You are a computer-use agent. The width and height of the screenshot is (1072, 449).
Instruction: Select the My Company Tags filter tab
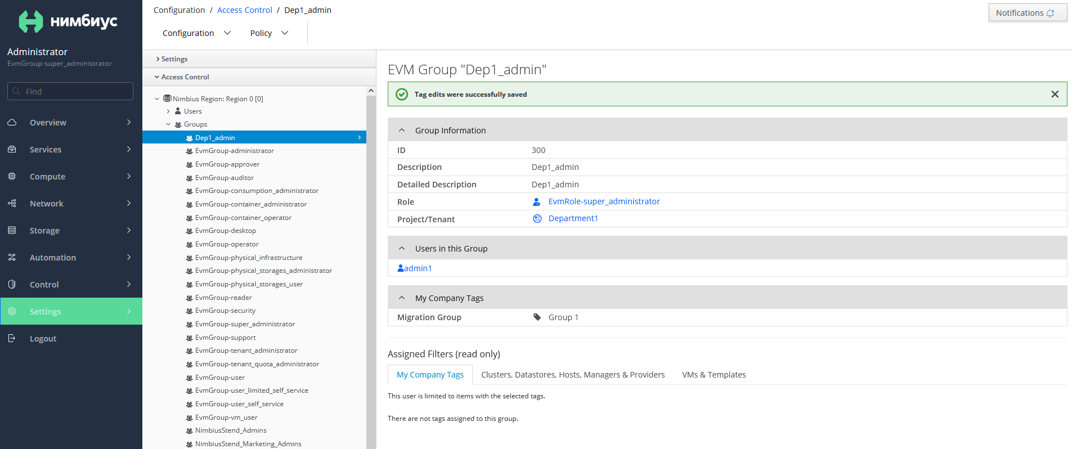(430, 375)
